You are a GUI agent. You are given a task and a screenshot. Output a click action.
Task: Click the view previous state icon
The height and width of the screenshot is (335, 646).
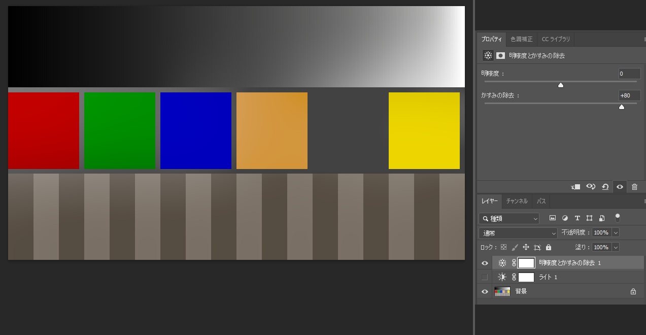coord(591,187)
